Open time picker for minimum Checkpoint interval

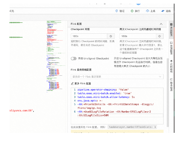tap(160, 36)
